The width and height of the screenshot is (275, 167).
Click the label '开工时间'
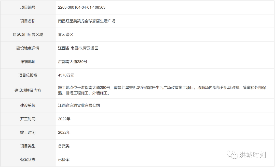pos(28,119)
